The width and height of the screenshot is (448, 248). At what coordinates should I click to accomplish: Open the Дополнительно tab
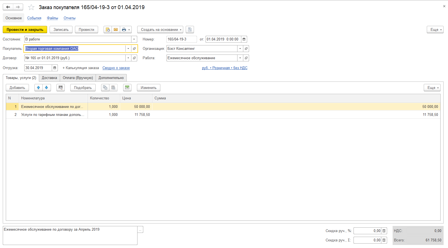111,78
